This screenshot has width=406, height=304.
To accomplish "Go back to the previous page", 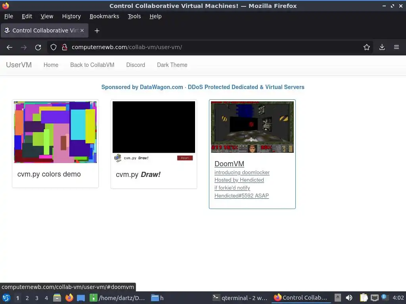I will point(10,47).
